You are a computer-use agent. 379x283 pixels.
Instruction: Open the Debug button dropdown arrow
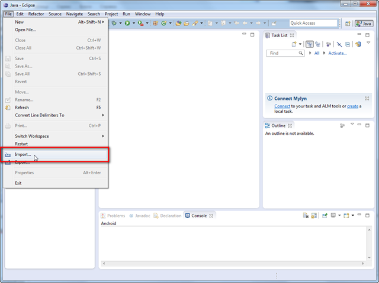pos(120,23)
